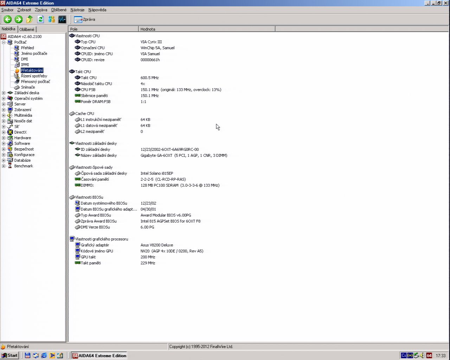Click the green Forward arrow toolbar icon
This screenshot has width=450, height=360.
19,19
